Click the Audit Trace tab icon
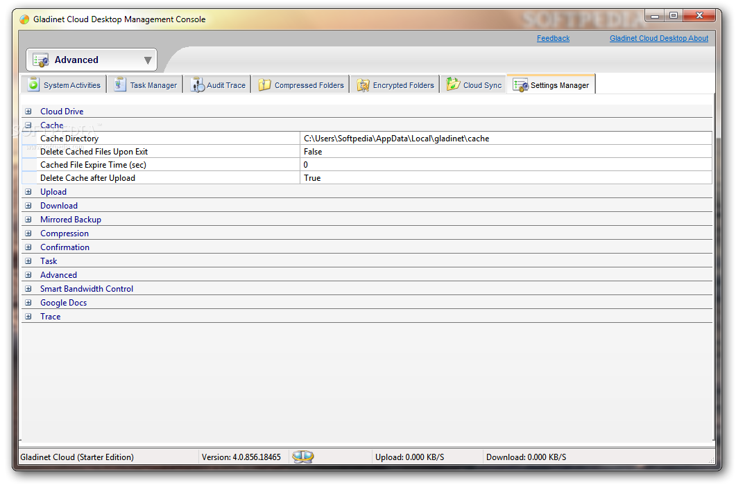Screen dimensions: 736x485 point(198,85)
